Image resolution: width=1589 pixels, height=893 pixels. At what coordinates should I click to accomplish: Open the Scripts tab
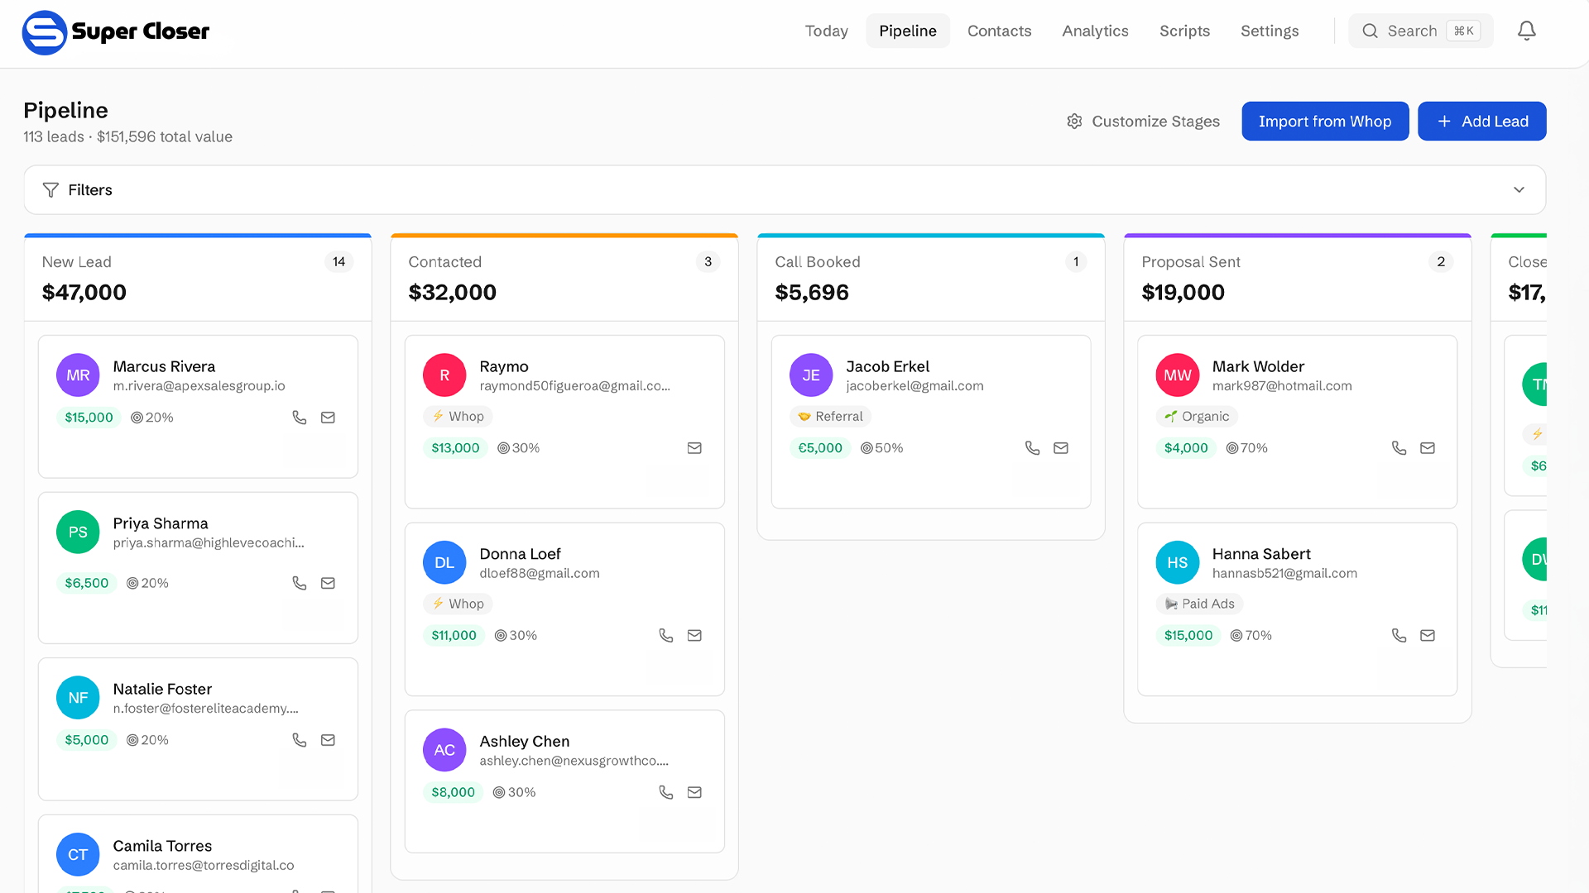click(1184, 31)
